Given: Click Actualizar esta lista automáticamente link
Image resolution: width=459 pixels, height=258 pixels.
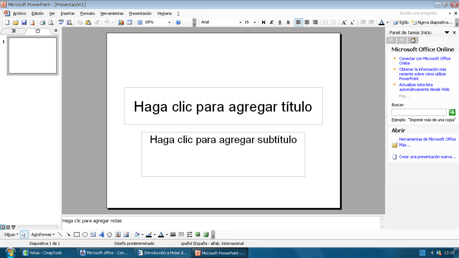Looking at the screenshot, I should pos(424,87).
